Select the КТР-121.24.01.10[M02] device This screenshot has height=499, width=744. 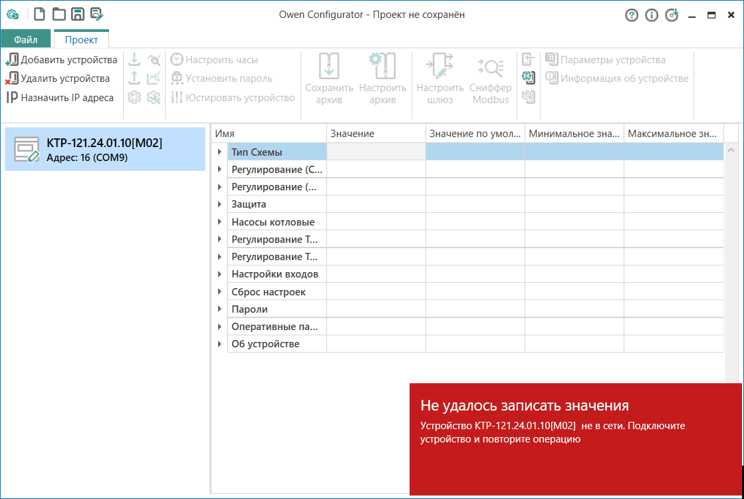point(104,150)
